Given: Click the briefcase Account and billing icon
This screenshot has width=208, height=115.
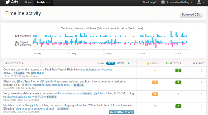Looking at the screenshot, I should point(163,2).
